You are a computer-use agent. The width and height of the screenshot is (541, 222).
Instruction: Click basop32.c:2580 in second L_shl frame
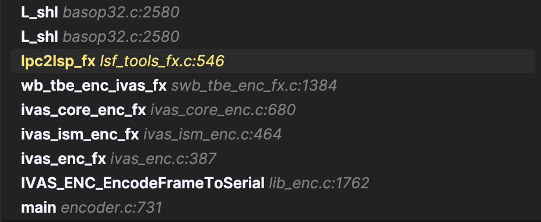click(121, 37)
